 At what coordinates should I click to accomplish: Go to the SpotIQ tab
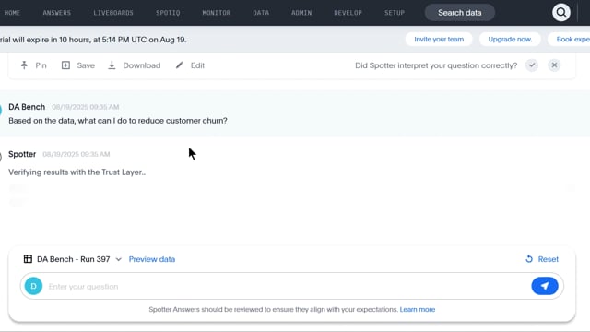pyautogui.click(x=168, y=13)
